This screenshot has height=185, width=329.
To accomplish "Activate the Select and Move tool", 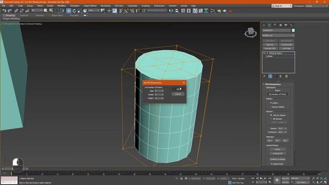I will 68,11.
